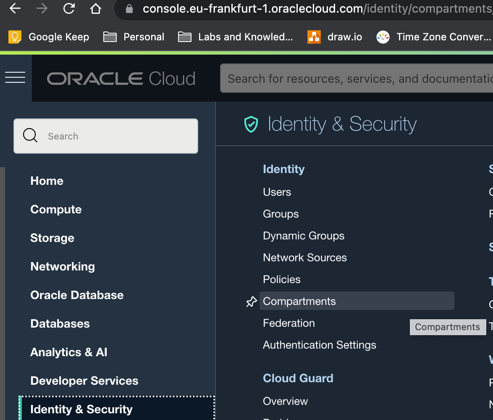The height and width of the screenshot is (420, 493).
Task: Click the Oracle Cloud logo
Action: click(121, 79)
